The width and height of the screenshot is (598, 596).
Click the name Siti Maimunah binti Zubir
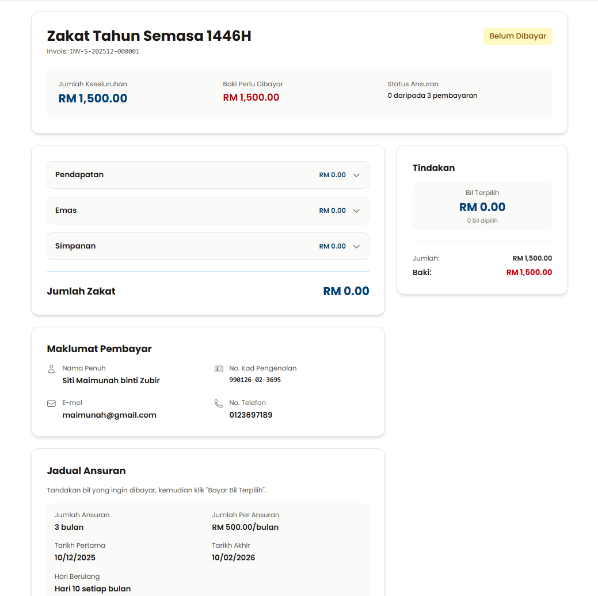click(x=111, y=380)
